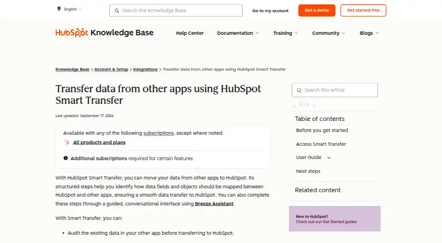The width and height of the screenshot is (442, 243).
Task: Click the 0 / 0 result counter
Action: click(x=304, y=104)
